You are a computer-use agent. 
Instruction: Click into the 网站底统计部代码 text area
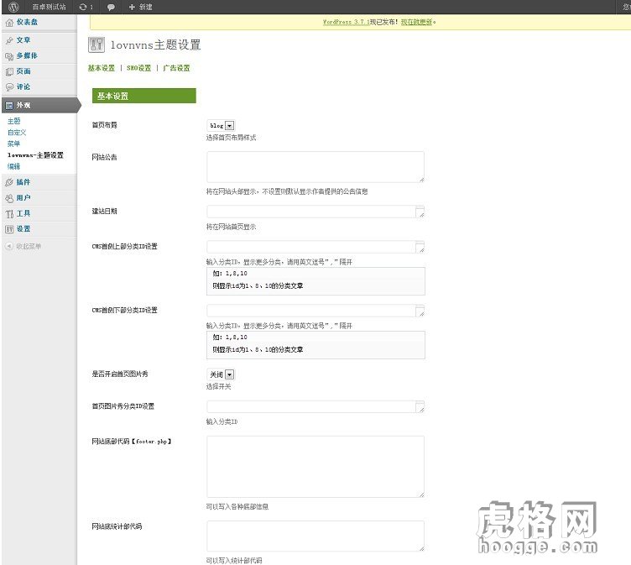click(315, 536)
